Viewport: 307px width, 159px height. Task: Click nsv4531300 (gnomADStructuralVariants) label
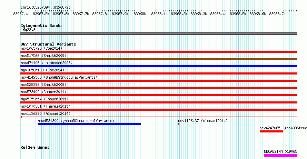pyautogui.click(x=76, y=121)
